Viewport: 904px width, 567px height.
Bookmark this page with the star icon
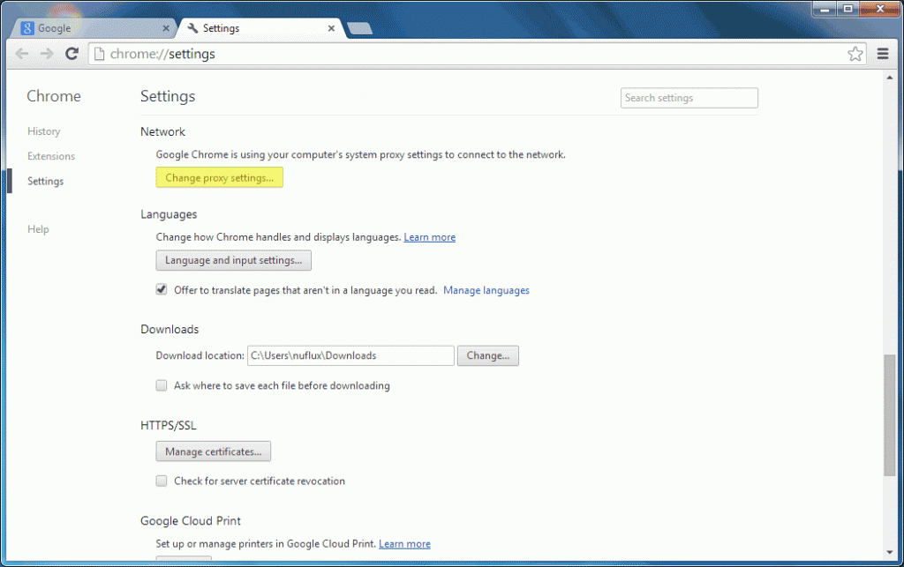pos(855,54)
